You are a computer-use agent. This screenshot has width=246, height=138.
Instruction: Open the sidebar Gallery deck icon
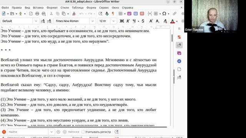pyautogui.click(x=179, y=53)
